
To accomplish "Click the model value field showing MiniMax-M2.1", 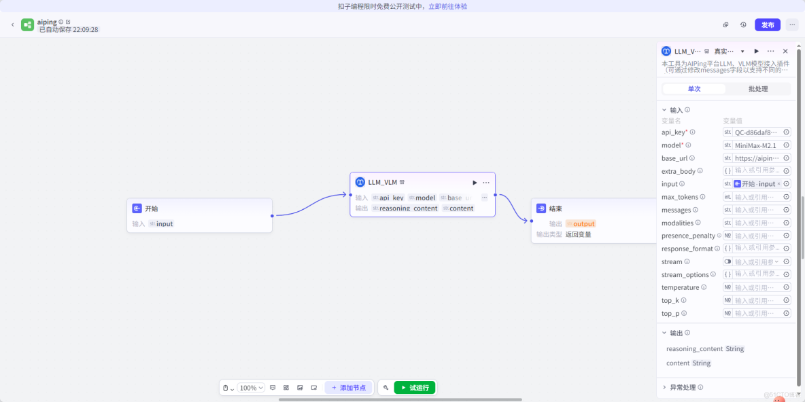I will pyautogui.click(x=756, y=145).
